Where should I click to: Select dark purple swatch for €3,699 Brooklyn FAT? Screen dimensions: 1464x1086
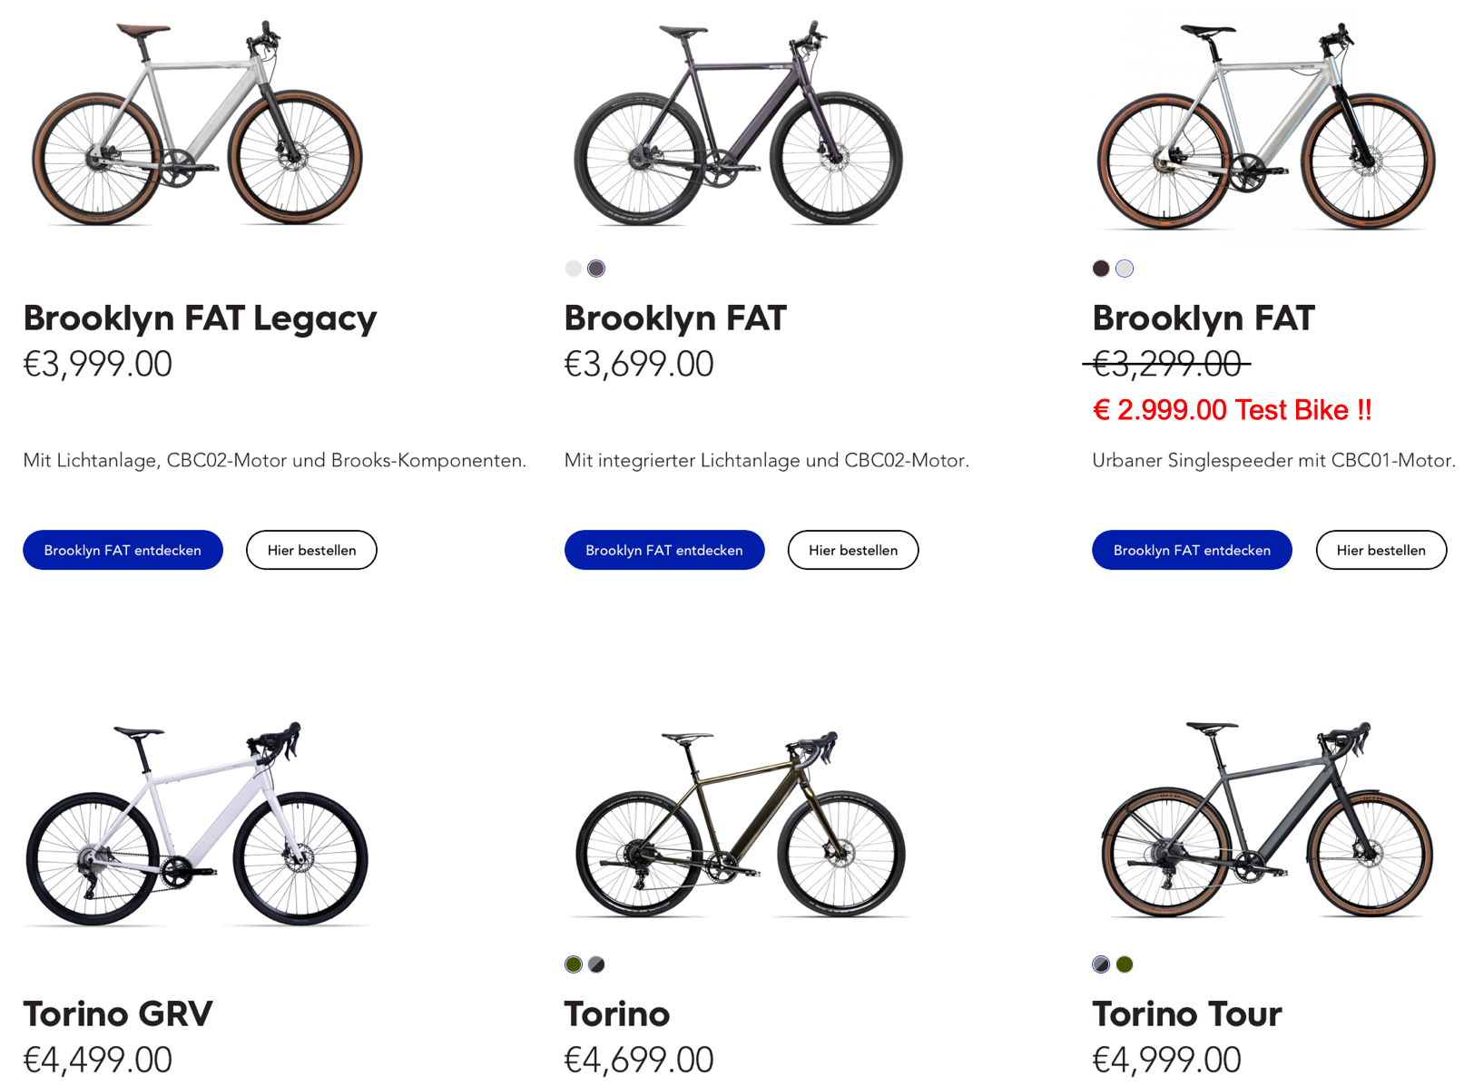tap(596, 269)
